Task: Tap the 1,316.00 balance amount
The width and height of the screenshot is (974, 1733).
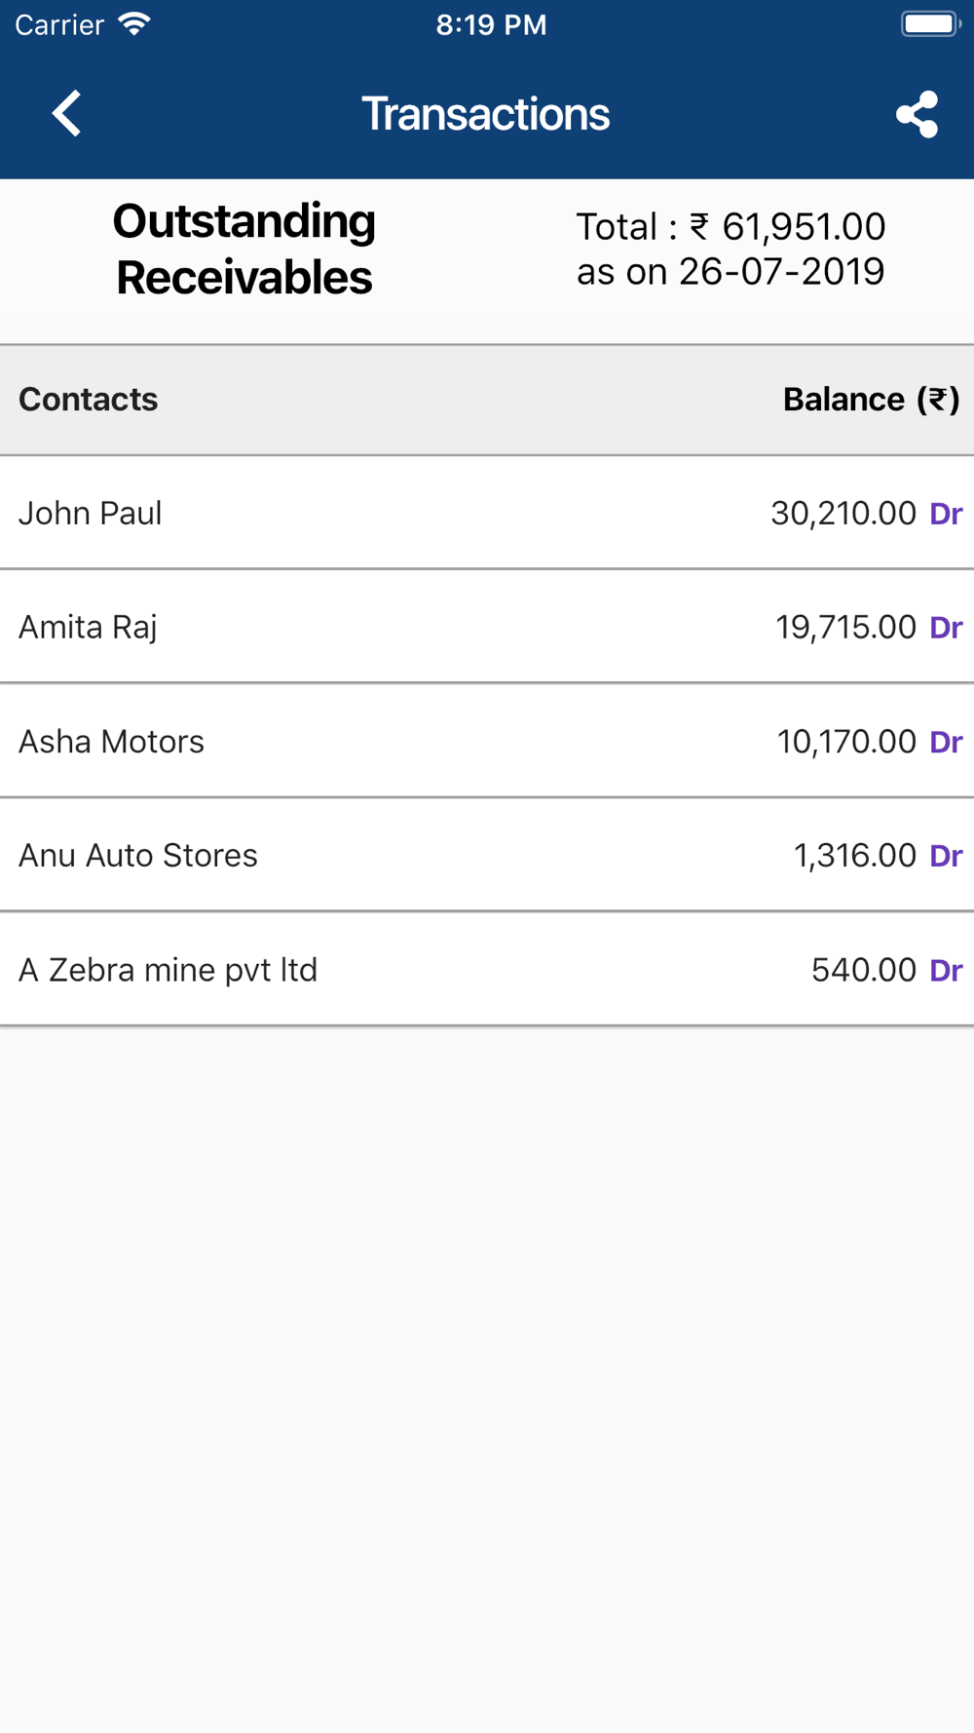Action: pyautogui.click(x=854, y=856)
